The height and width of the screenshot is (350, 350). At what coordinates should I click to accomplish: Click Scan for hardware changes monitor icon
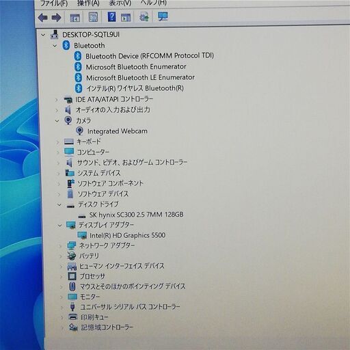(x=163, y=16)
